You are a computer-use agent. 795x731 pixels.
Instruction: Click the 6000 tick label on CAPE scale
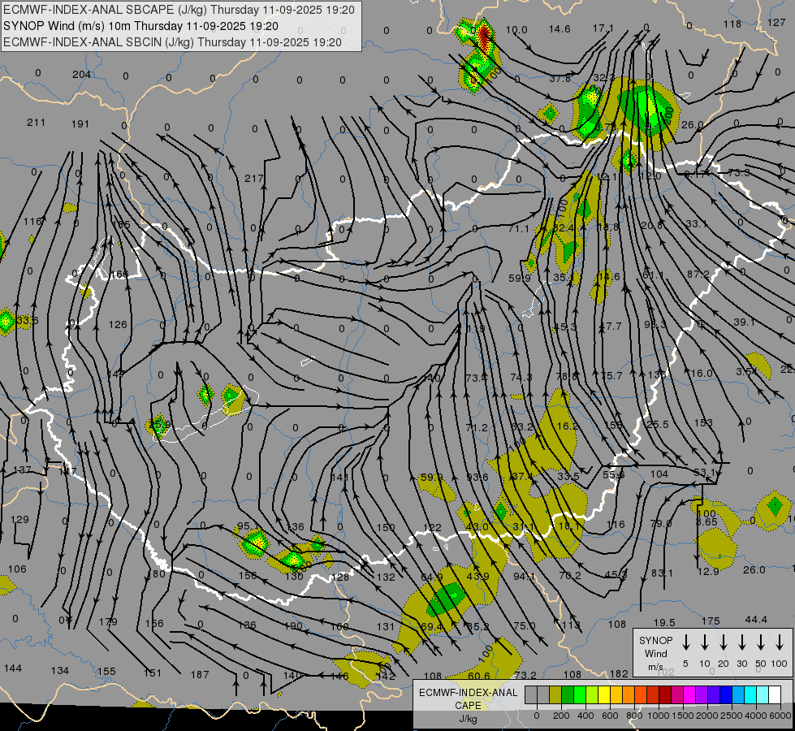click(x=780, y=716)
